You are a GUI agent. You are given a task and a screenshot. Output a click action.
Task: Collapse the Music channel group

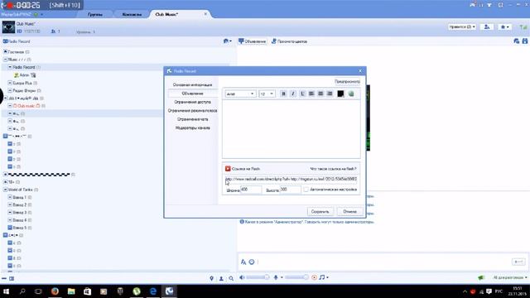6,60
